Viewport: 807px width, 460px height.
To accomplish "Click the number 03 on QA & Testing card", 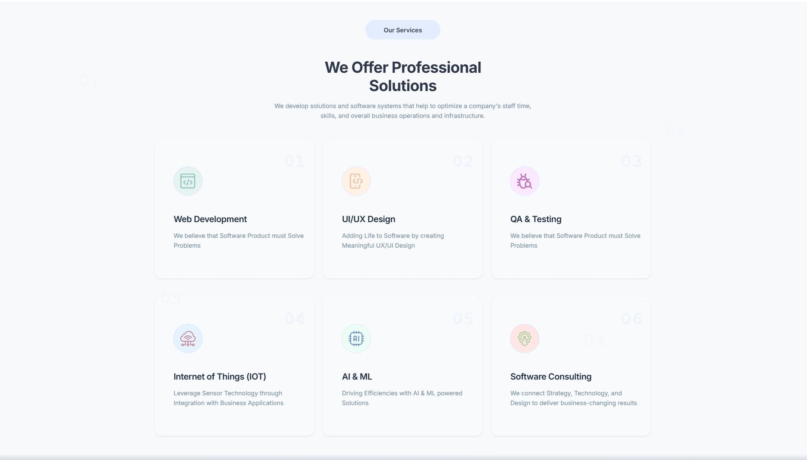I will 631,161.
